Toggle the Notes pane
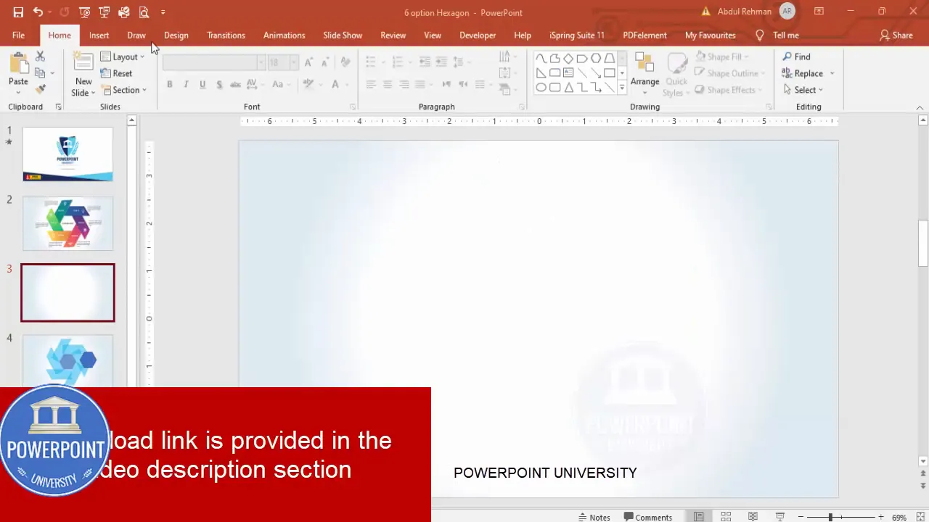The height and width of the screenshot is (522, 929). tap(594, 517)
